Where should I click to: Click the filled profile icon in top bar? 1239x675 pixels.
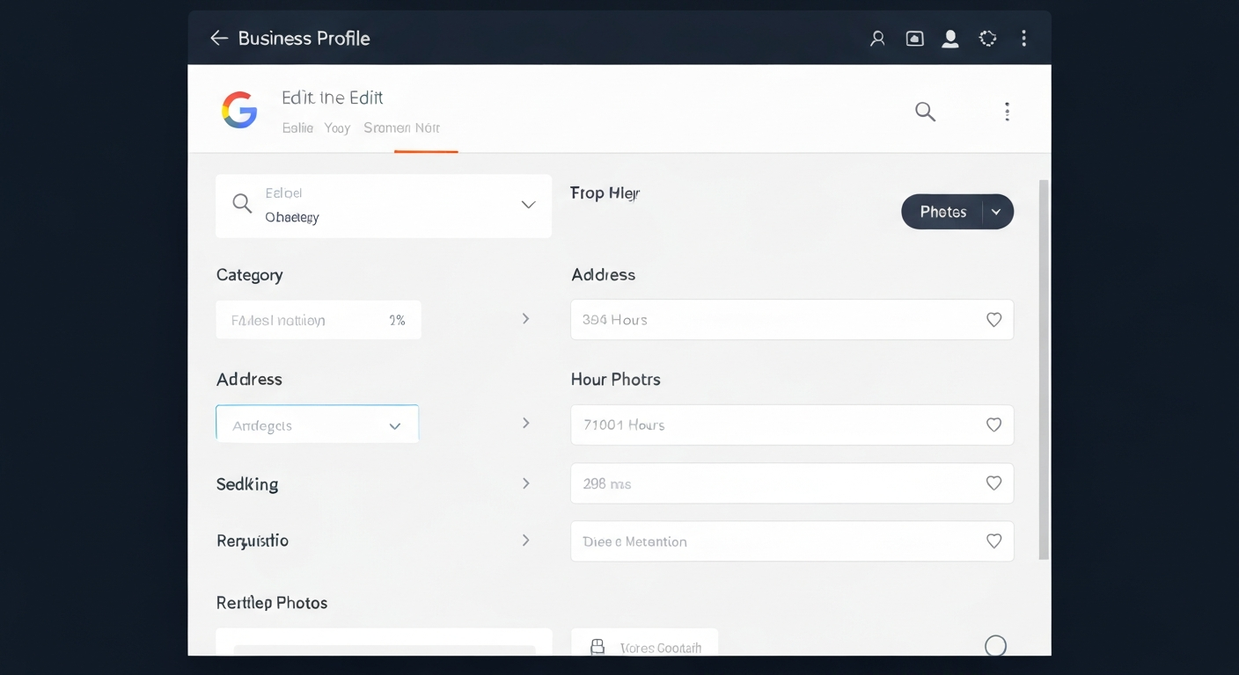[950, 39]
